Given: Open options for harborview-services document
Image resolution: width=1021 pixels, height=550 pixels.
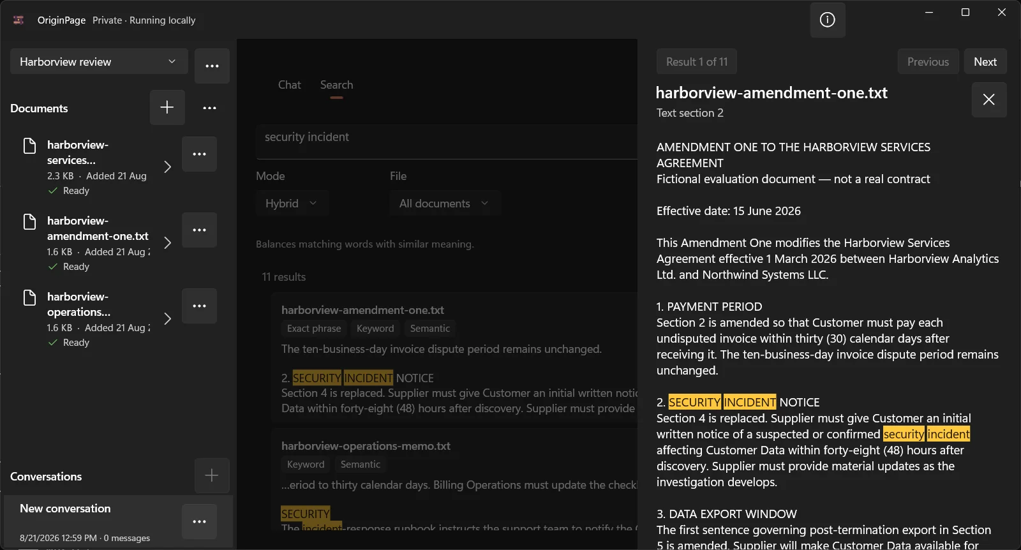Looking at the screenshot, I should click(199, 154).
